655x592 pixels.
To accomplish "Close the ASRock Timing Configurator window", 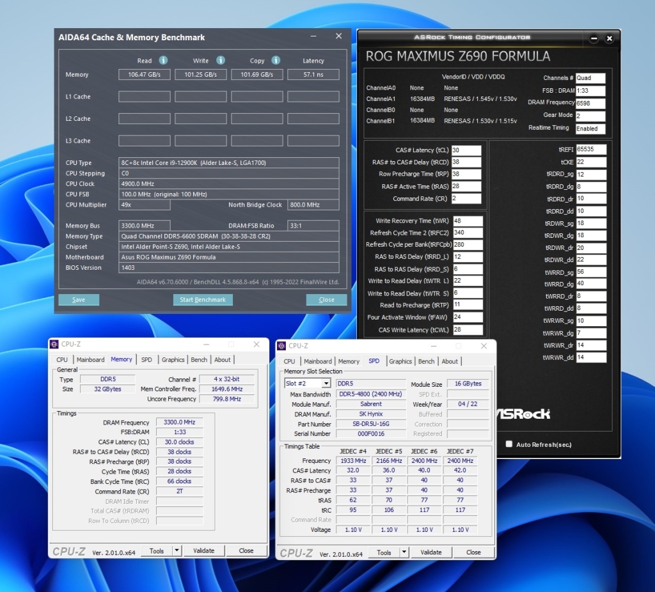I will click(610, 39).
